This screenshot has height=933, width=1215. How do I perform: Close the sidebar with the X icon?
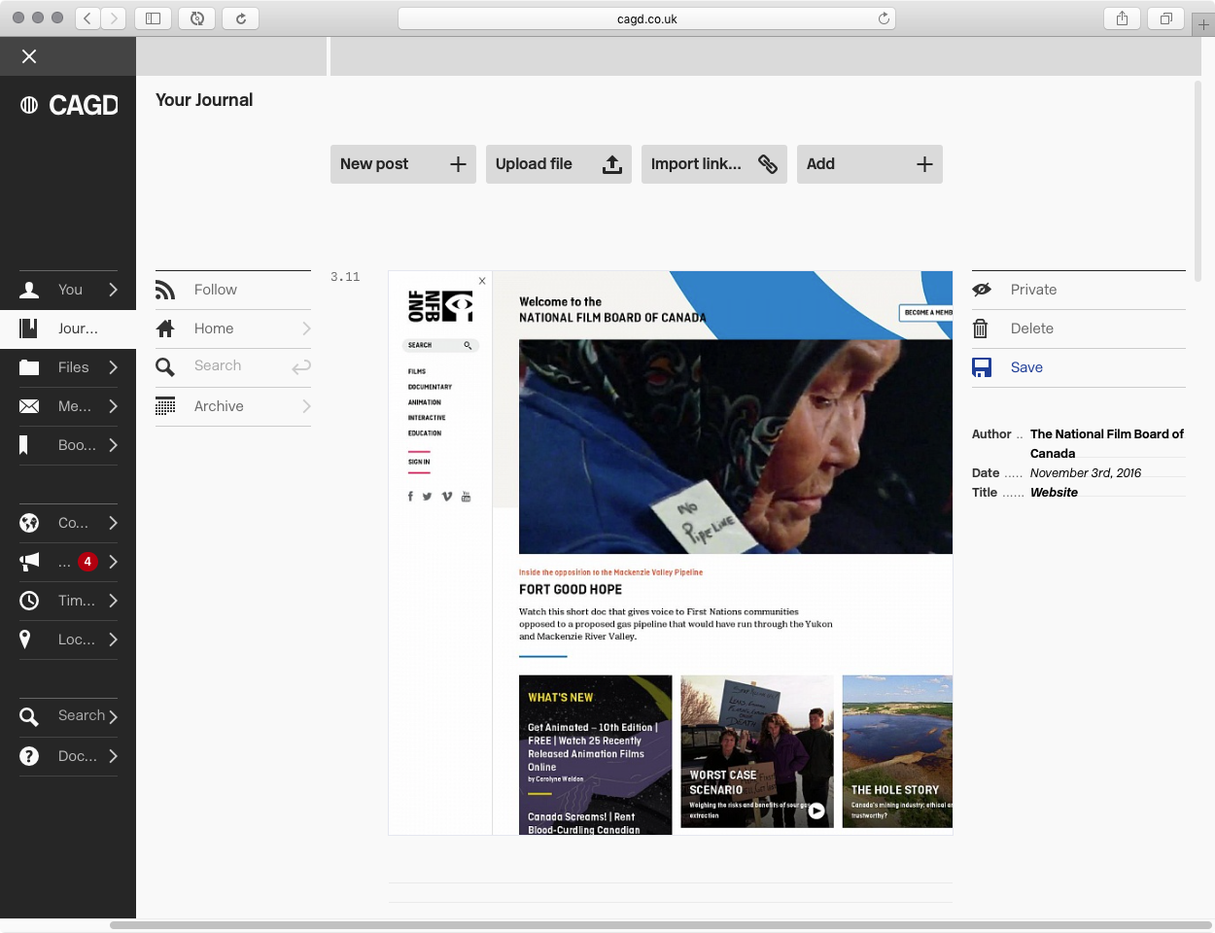[29, 56]
